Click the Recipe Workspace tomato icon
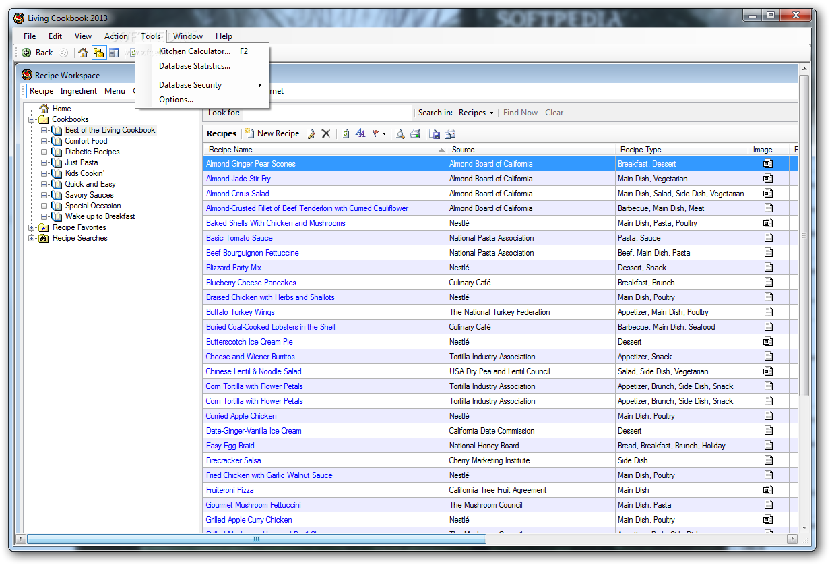Screen dimensions: 830x565 [x=27, y=75]
